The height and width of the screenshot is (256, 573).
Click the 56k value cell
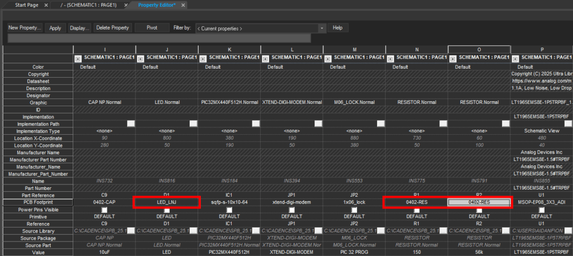pyautogui.click(x=479, y=252)
